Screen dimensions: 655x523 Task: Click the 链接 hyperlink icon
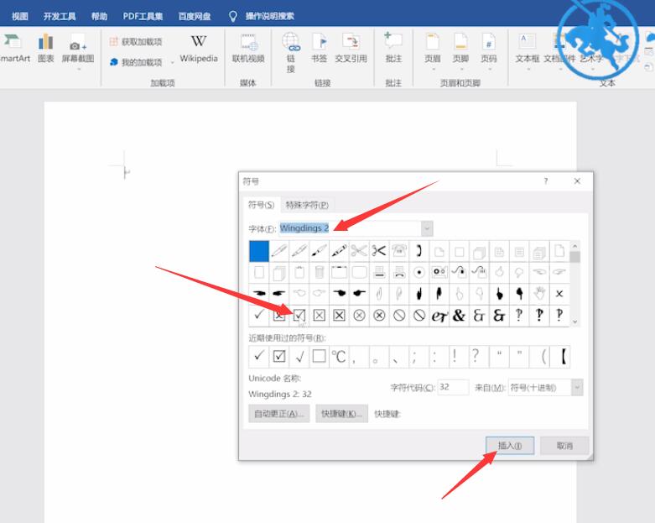(x=291, y=42)
